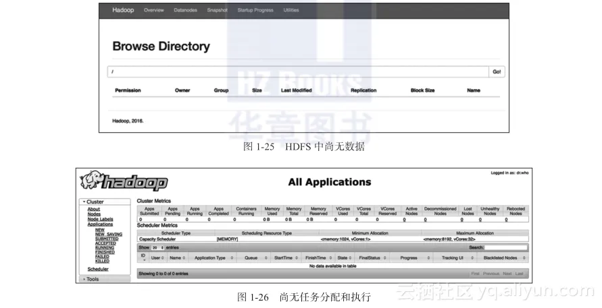Click the Active Nodes count link
602x308 pixels.
pos(404,220)
